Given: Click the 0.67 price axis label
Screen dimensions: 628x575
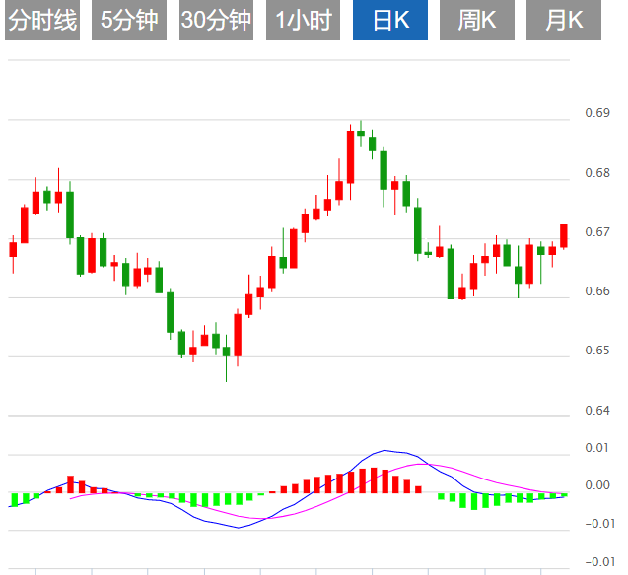Looking at the screenshot, I should [x=597, y=232].
